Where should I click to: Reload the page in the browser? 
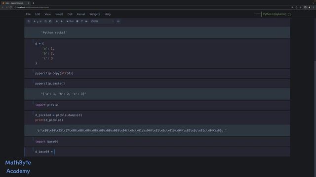click(x=11, y=7)
